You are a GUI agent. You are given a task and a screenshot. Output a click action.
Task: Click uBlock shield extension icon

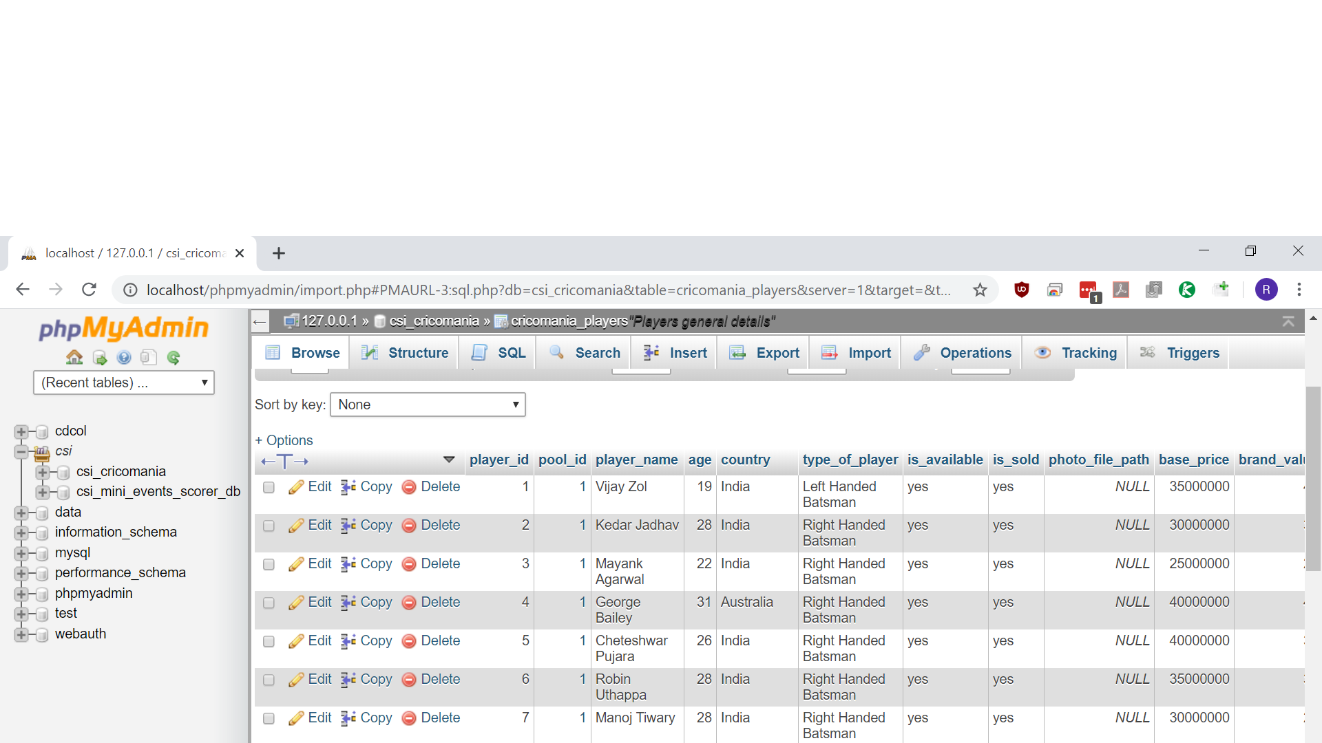click(x=1022, y=290)
